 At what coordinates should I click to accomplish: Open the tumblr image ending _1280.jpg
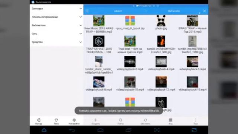click(x=193, y=45)
